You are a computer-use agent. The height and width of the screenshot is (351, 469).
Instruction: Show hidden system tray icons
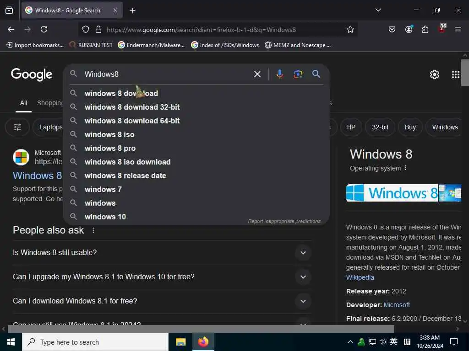click(x=350, y=342)
